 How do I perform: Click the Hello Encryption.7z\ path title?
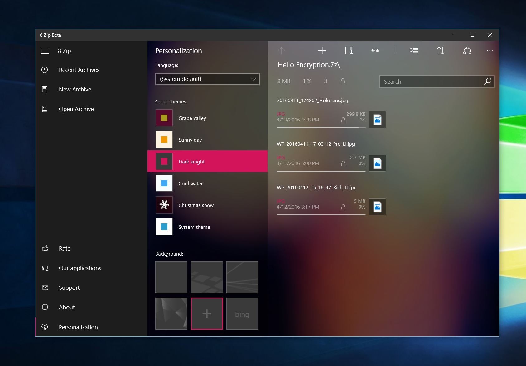(309, 65)
